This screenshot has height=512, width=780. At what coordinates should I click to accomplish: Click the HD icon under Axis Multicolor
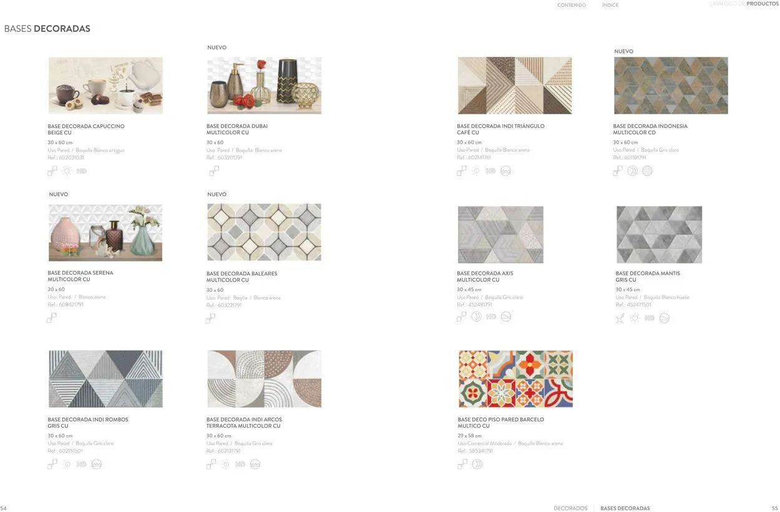pos(491,317)
